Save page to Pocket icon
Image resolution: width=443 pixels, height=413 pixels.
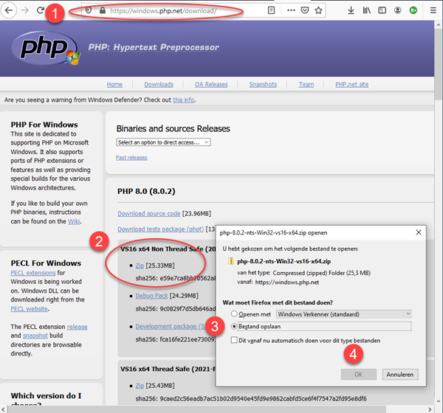(304, 11)
